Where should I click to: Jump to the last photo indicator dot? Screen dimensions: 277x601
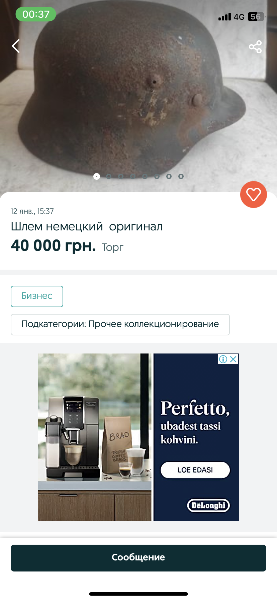click(x=181, y=176)
